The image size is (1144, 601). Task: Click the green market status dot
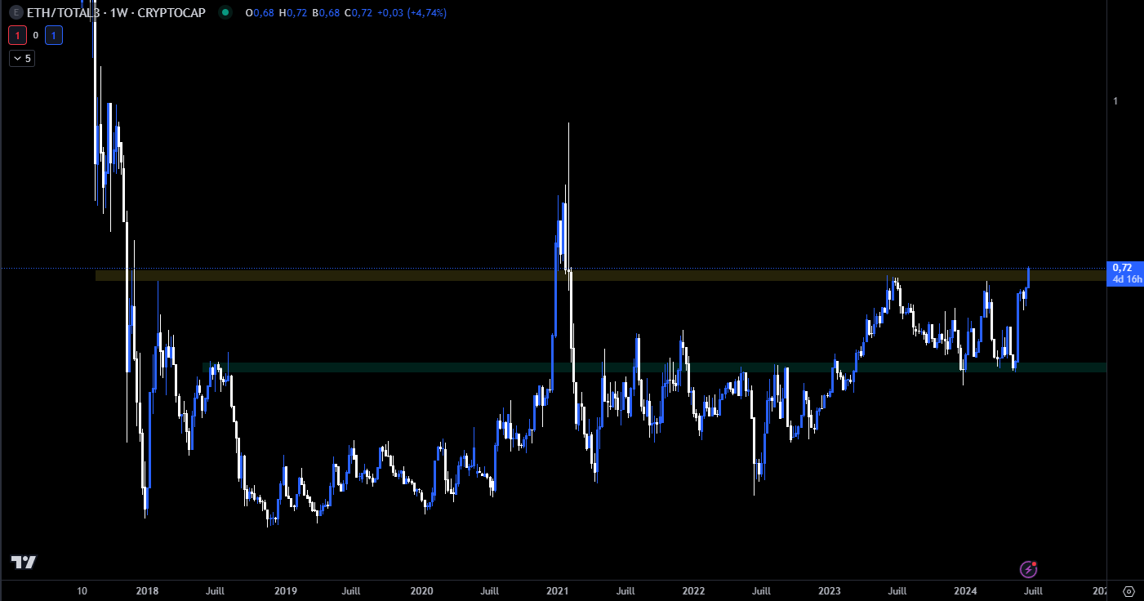pyautogui.click(x=226, y=13)
